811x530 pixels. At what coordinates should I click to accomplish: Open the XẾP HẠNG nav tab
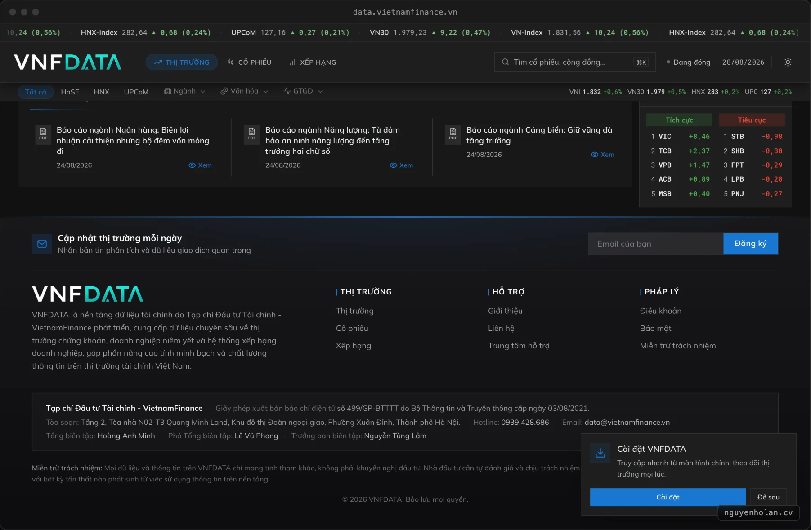313,62
